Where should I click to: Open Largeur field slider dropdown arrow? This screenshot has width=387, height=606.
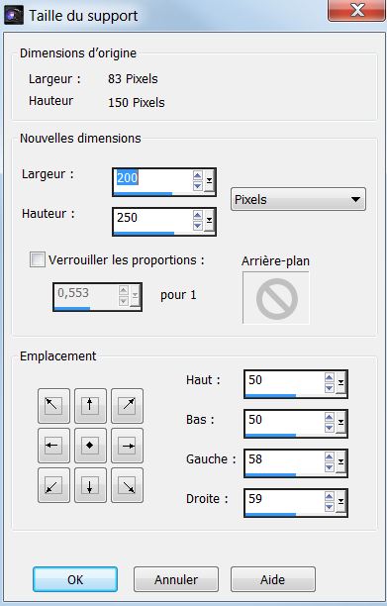point(209,181)
